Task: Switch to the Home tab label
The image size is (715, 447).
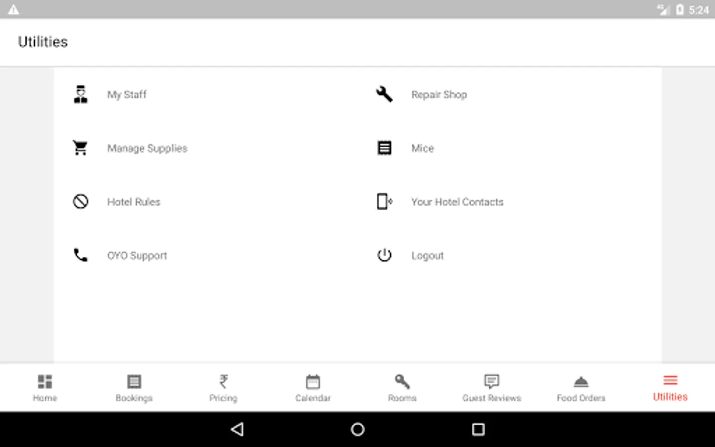Action: click(x=45, y=398)
